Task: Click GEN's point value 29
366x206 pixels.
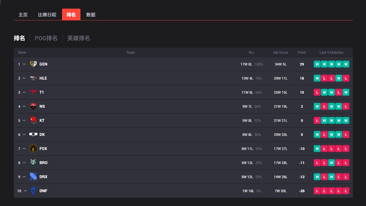Action: [x=302, y=64]
